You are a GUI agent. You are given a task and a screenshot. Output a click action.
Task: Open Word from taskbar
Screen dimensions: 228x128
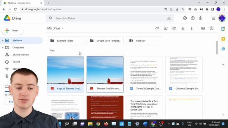click(145, 124)
